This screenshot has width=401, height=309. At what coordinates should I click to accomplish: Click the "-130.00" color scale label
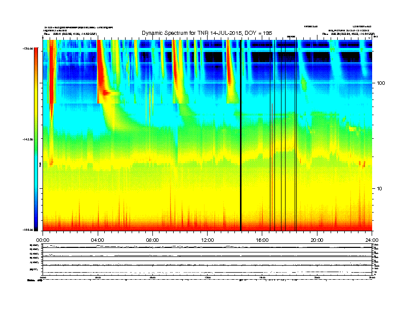[x=28, y=48]
